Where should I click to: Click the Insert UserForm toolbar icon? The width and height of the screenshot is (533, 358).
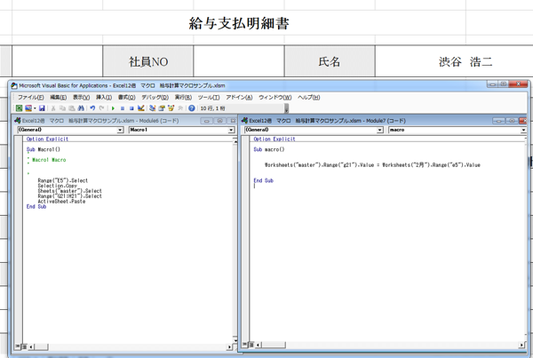(28, 108)
